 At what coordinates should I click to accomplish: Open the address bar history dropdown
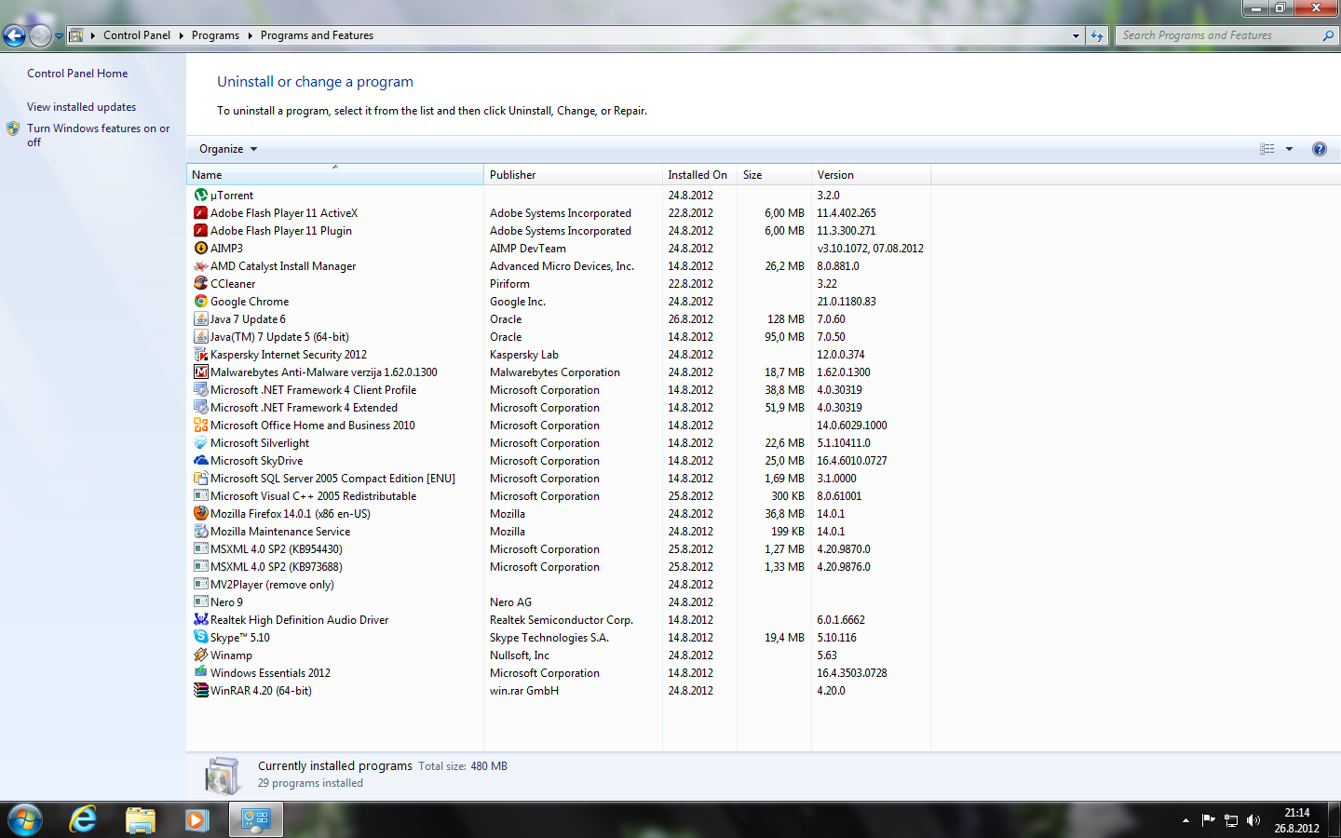[1076, 35]
